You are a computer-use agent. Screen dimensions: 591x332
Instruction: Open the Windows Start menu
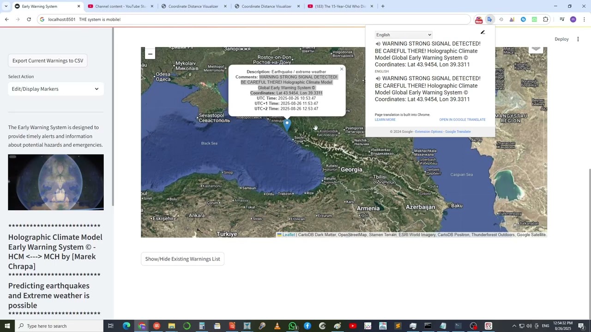coord(7,326)
